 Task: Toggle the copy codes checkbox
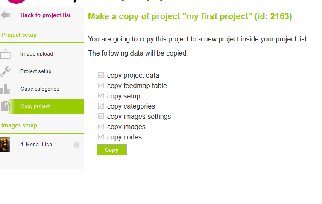(101, 137)
